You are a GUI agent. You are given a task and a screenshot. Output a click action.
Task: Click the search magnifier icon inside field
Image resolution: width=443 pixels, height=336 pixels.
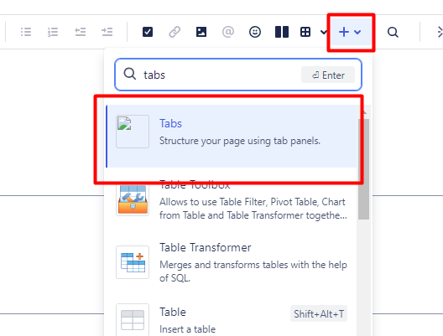[130, 74]
